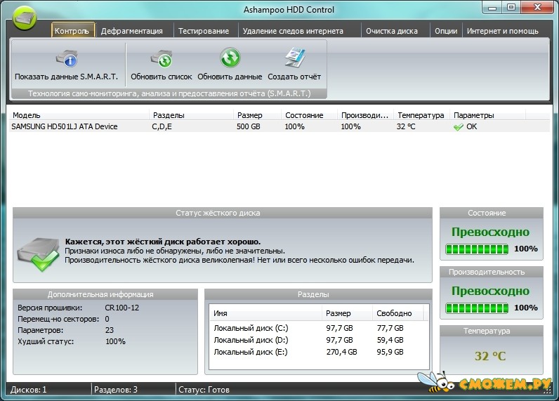Click the green Ashampoo application orb

pos(25,17)
